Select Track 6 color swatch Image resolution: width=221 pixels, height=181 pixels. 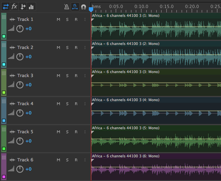pos(4,177)
